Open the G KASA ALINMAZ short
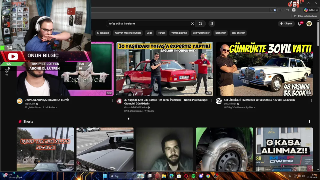The image size is (320, 180). (284, 149)
